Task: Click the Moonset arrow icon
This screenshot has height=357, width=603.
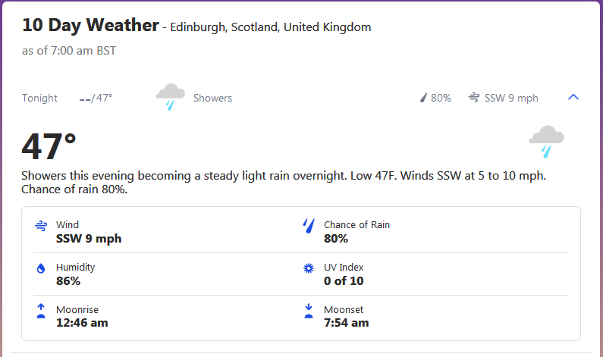Action: [x=308, y=311]
